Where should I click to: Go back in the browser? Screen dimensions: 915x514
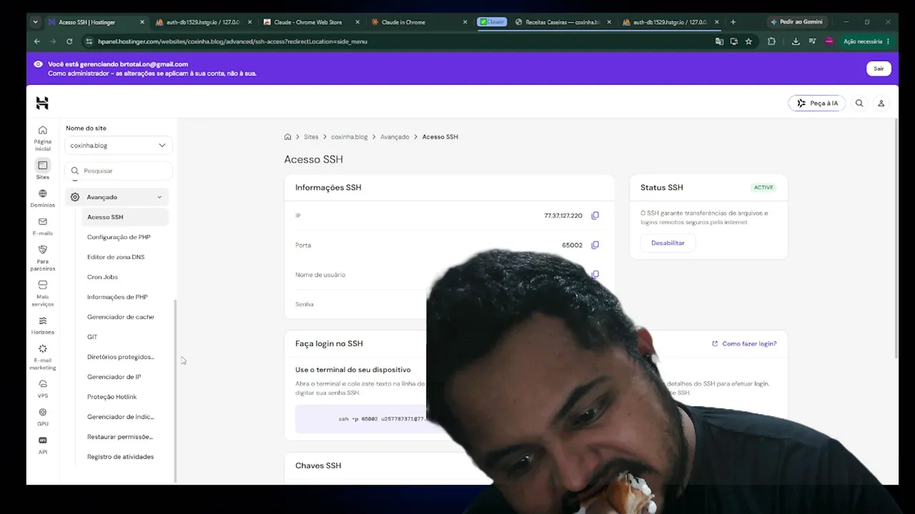(37, 41)
